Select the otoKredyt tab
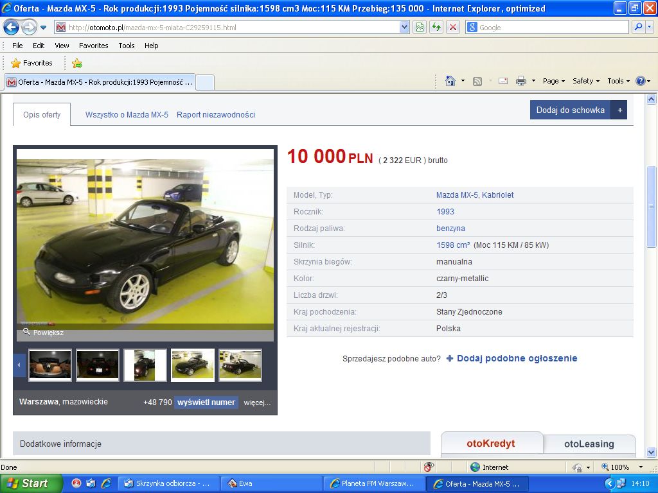Screen dimensions: 658x493 click(491, 444)
